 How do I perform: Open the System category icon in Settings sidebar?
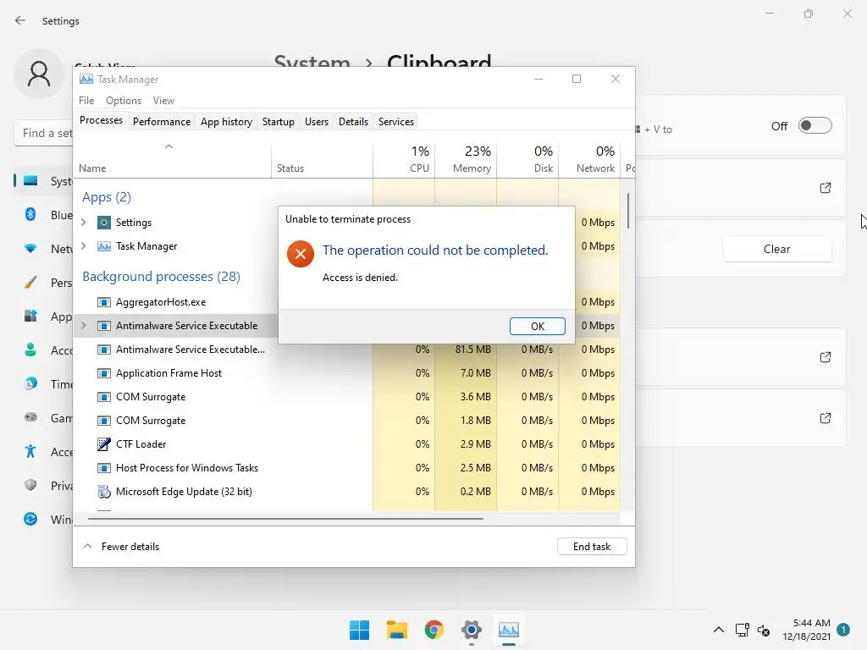point(30,181)
